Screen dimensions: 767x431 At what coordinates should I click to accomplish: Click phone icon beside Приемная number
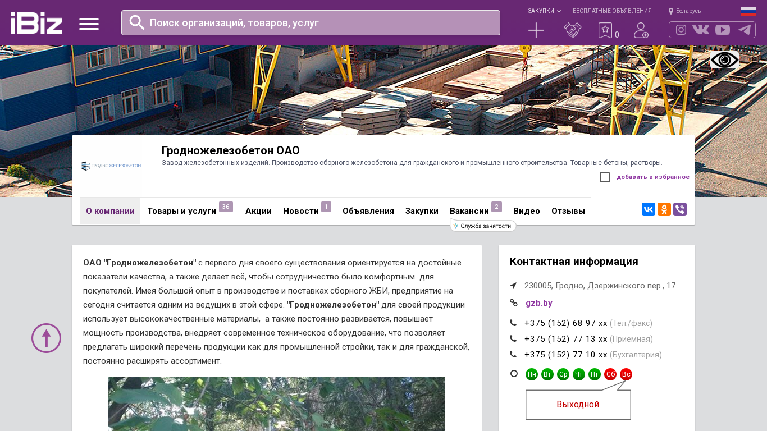point(513,339)
